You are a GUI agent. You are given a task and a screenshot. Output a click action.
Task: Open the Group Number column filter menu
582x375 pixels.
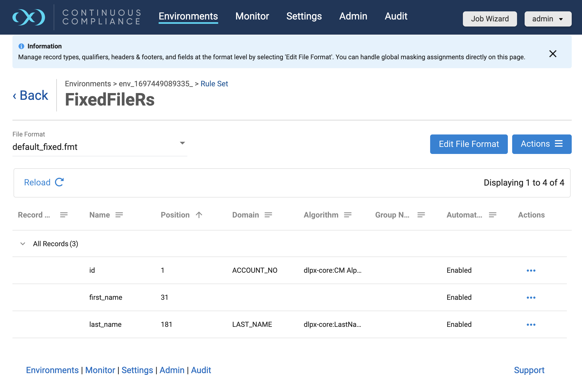coord(421,215)
